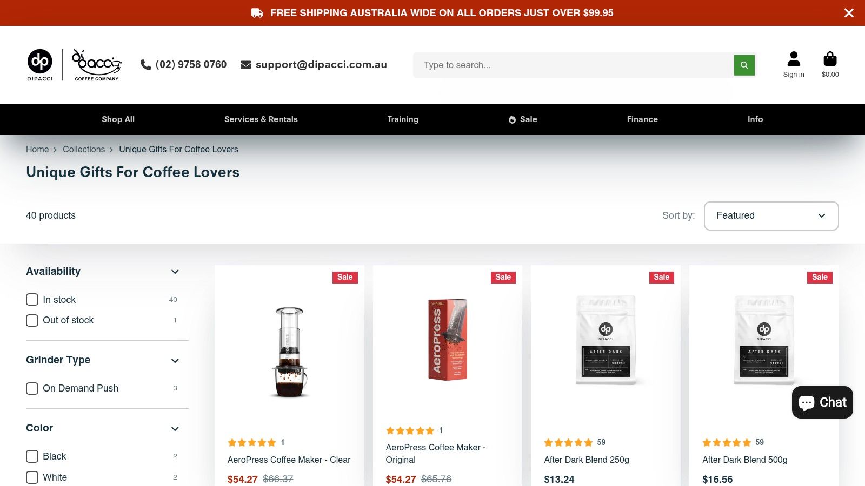Open the Chat bubble widget
This screenshot has width=865, height=486.
click(822, 402)
